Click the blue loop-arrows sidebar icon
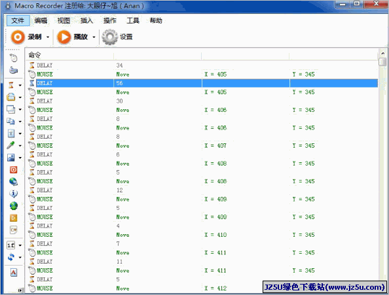This screenshot has height=295, width=389. click(x=11, y=257)
